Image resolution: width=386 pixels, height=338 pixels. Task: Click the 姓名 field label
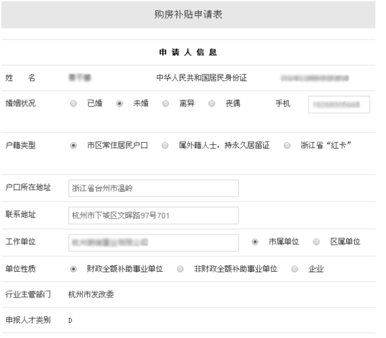[x=20, y=78]
